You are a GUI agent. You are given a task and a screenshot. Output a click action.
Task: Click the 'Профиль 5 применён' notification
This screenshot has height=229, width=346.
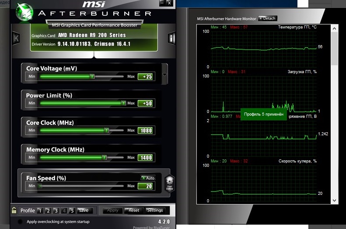[264, 114]
